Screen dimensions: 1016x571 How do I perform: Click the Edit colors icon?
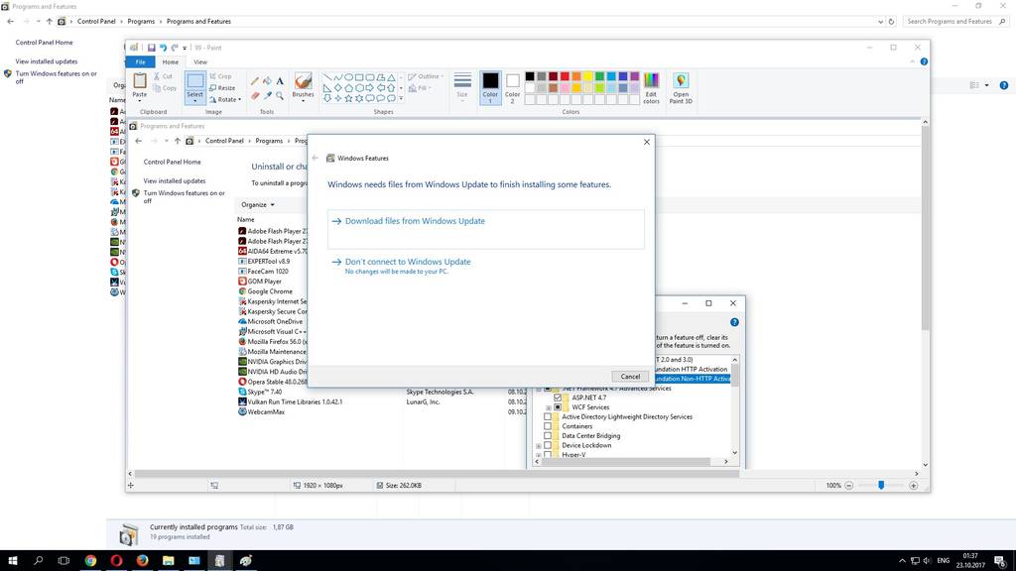(651, 87)
